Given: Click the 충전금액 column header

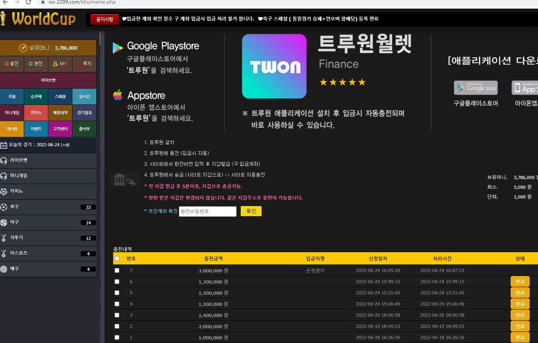Looking at the screenshot, I should click(x=213, y=259).
